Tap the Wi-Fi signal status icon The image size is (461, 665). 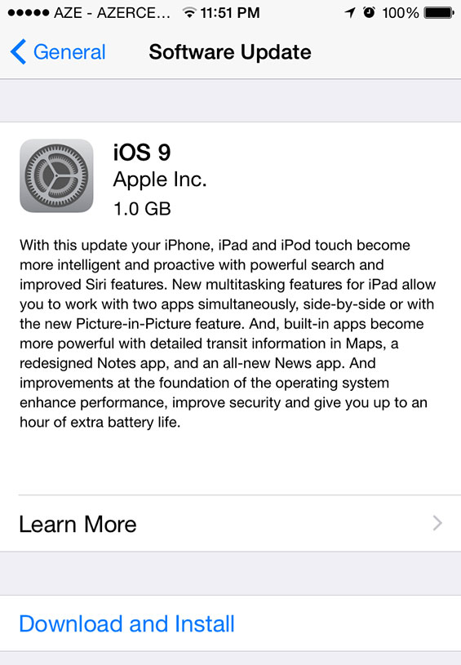coord(189,13)
